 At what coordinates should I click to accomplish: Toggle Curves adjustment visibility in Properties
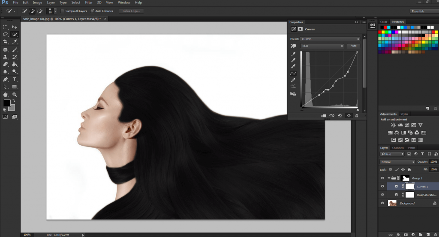point(349,115)
